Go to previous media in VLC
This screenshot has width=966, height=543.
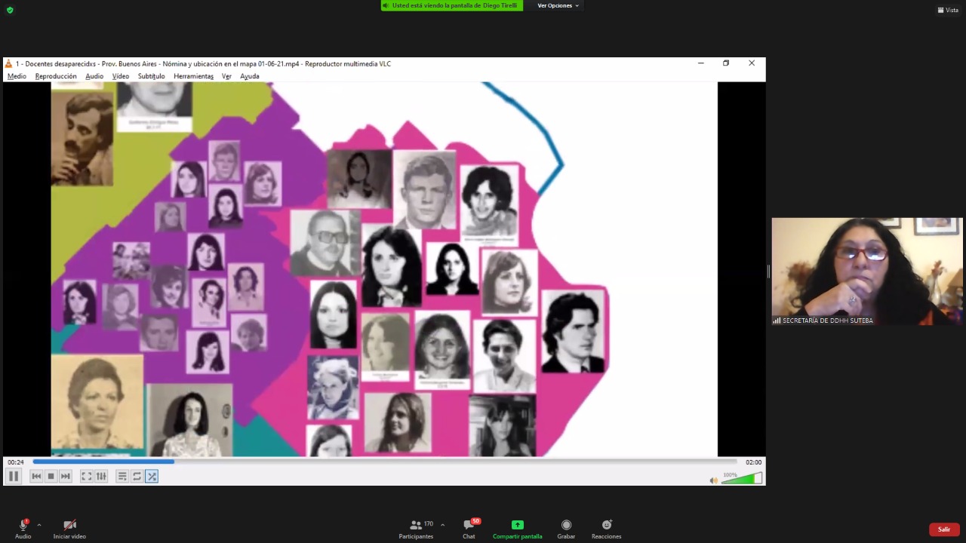(x=36, y=476)
